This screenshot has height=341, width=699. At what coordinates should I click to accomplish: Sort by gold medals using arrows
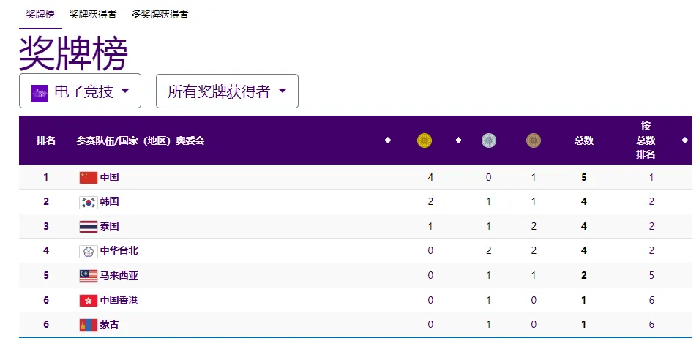pos(458,140)
